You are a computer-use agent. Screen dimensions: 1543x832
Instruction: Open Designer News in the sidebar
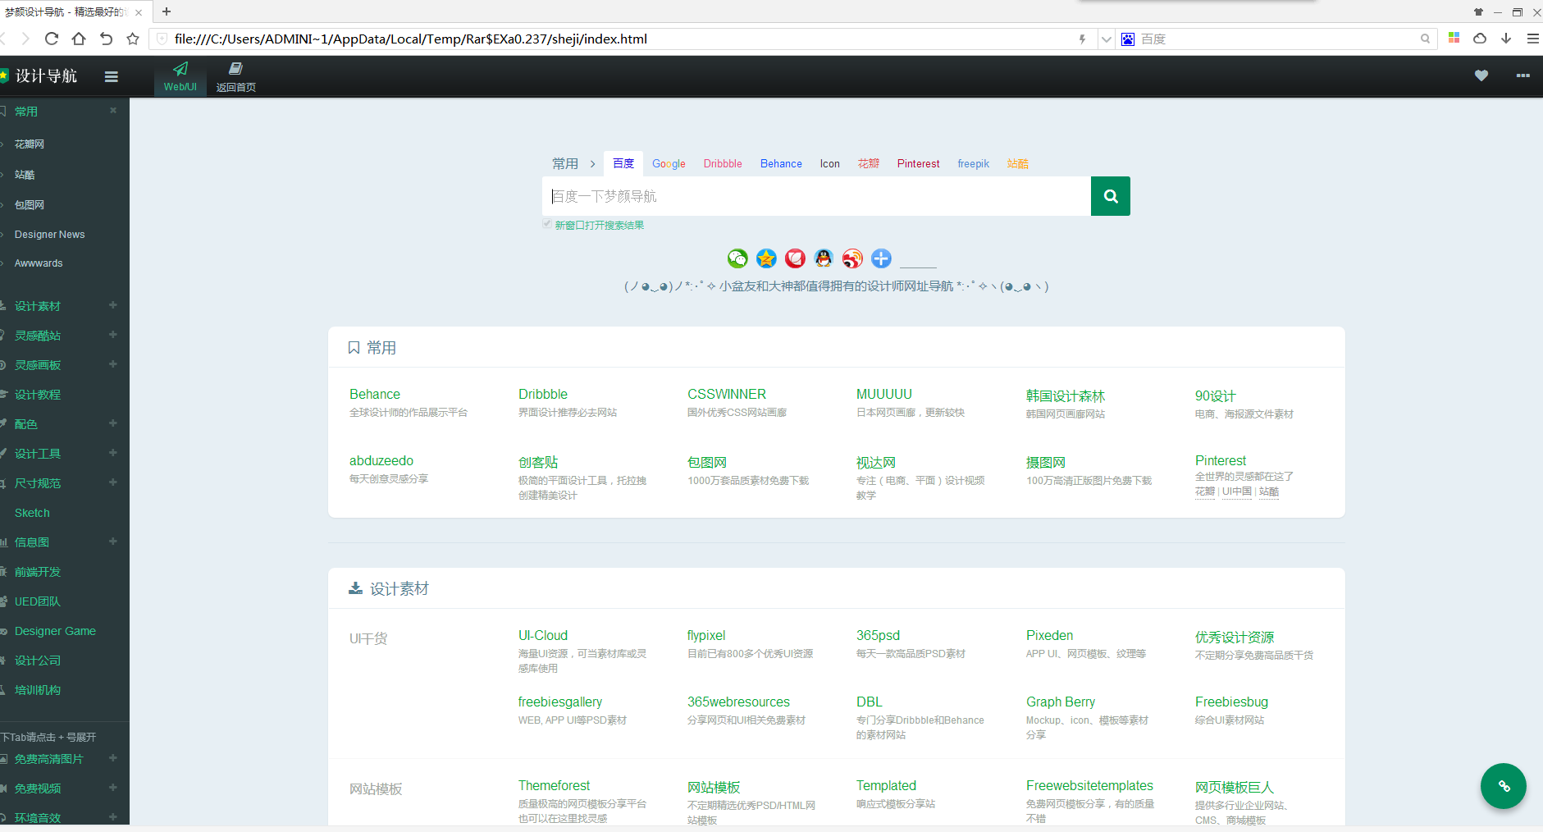(x=49, y=234)
